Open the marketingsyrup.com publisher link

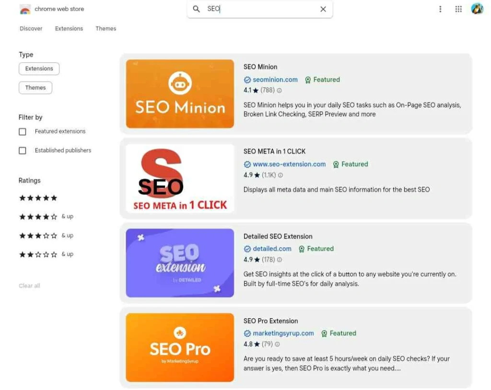click(283, 333)
